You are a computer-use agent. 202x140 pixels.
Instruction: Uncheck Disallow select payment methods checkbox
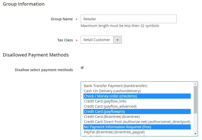82,68
